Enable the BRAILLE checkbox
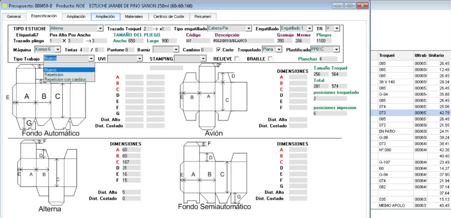The image size is (451, 218). pos(270,59)
